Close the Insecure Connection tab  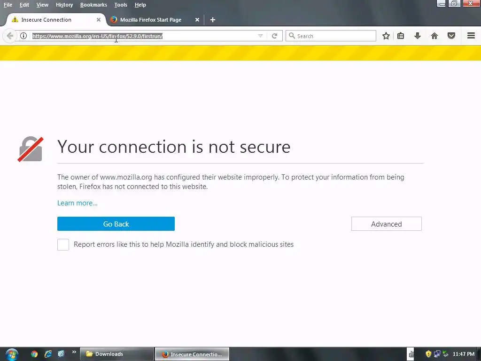[x=99, y=20]
